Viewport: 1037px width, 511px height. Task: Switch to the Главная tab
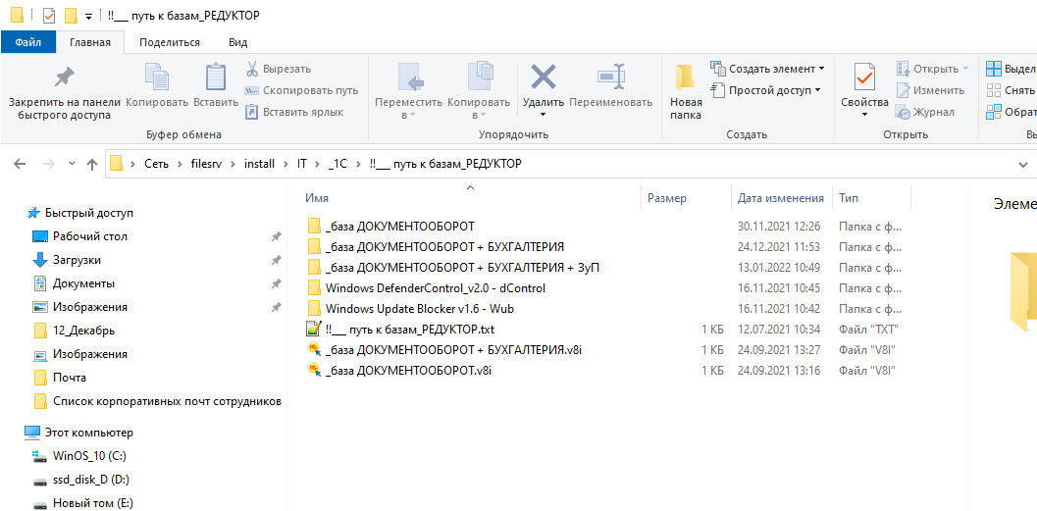tap(89, 42)
